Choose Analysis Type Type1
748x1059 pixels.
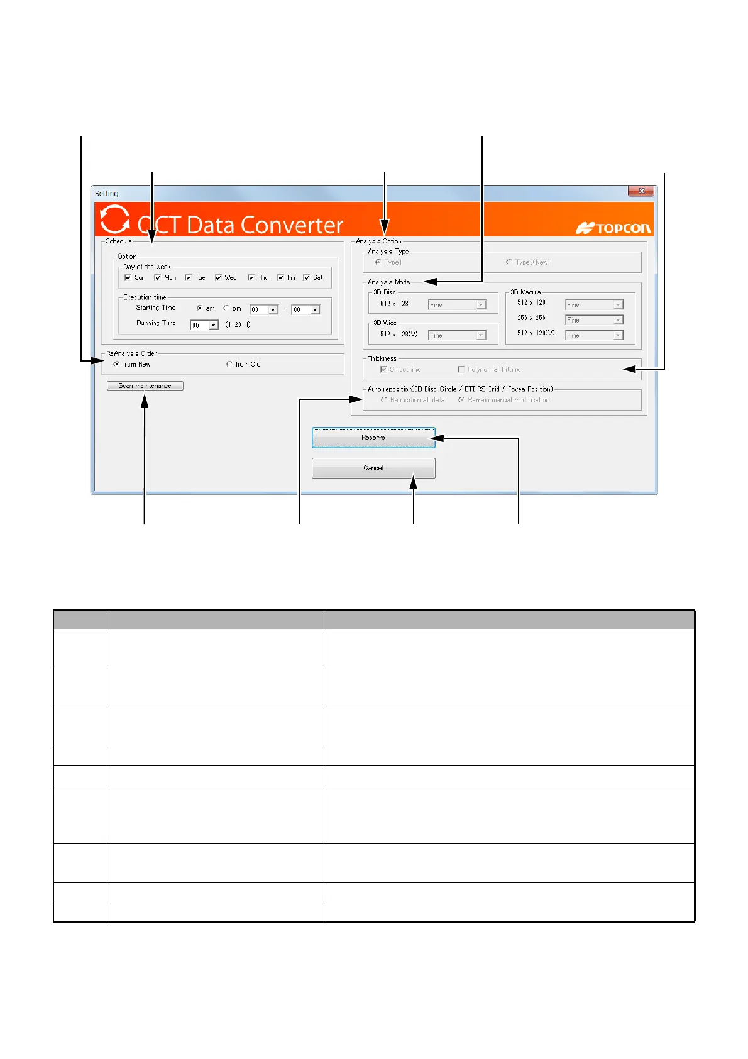tap(378, 262)
